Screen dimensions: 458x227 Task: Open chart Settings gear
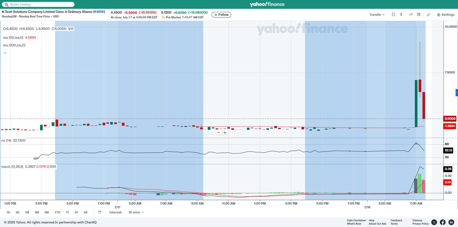(445, 14)
